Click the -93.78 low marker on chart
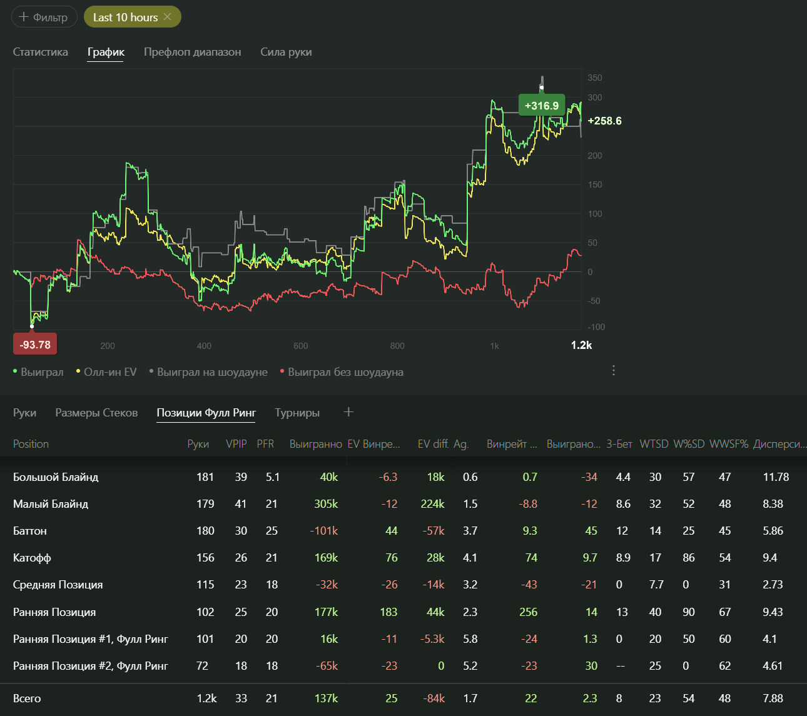This screenshot has height=716, width=807. (35, 345)
